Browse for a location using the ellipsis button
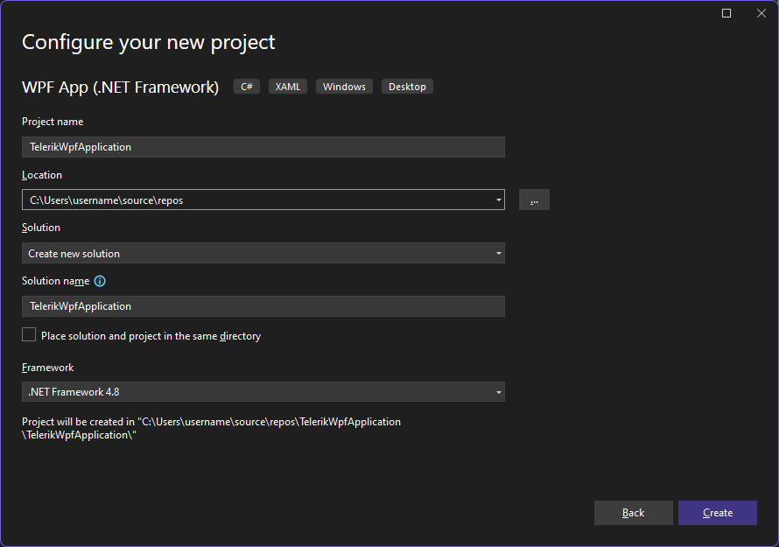The image size is (779, 547). 534,200
